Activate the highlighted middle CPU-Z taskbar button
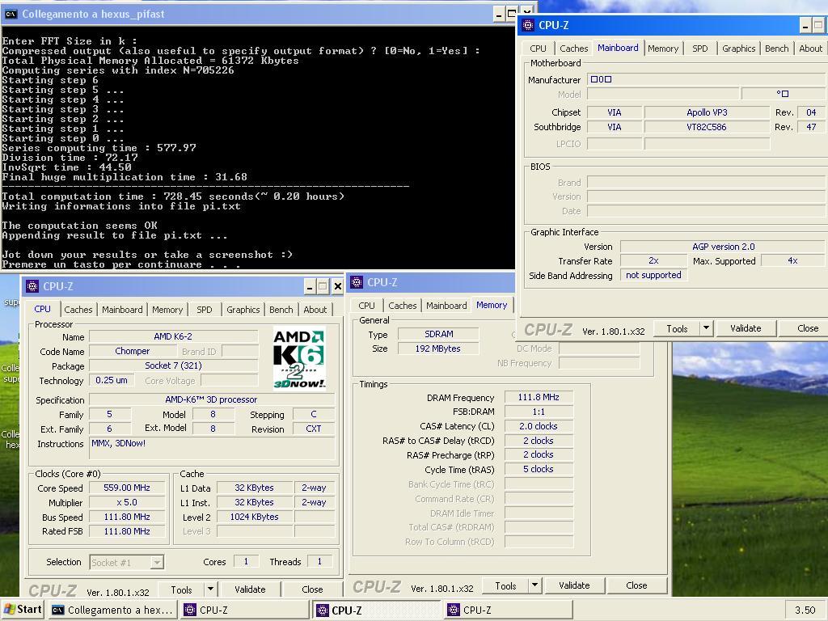The image size is (828, 621). click(x=377, y=610)
